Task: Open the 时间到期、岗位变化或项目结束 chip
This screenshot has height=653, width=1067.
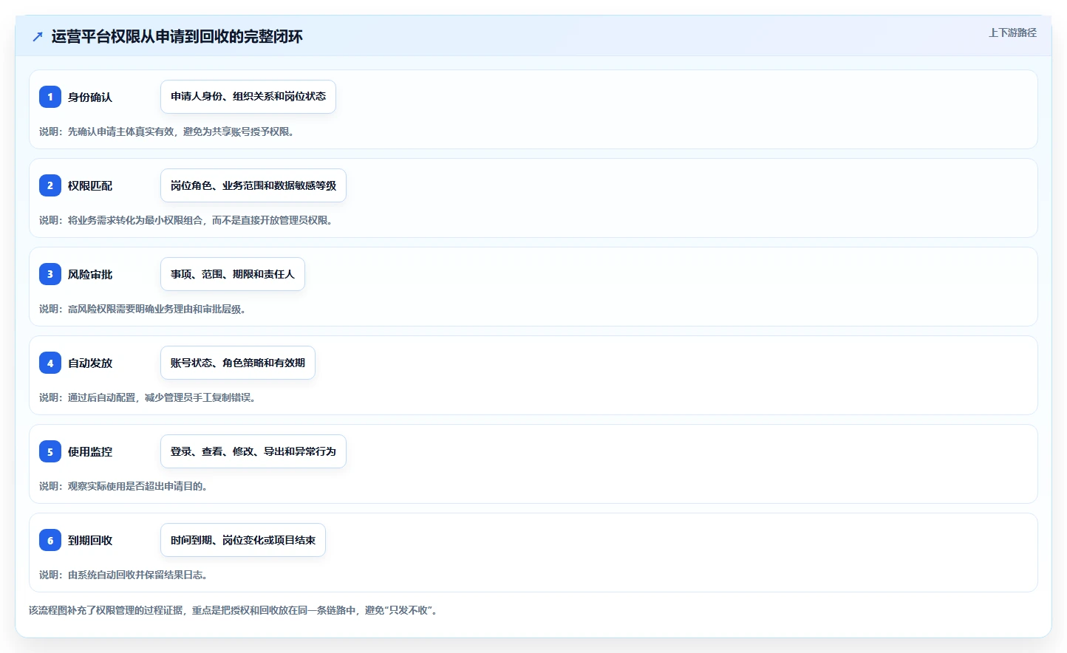Action: point(243,540)
